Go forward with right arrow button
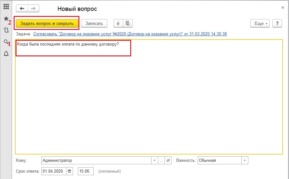The height and width of the screenshot is (179, 289). (33, 9)
